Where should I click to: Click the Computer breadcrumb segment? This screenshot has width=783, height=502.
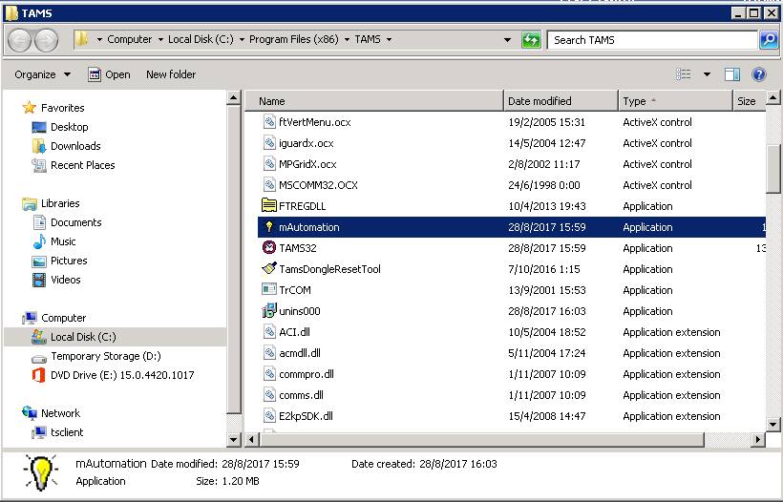click(x=129, y=39)
